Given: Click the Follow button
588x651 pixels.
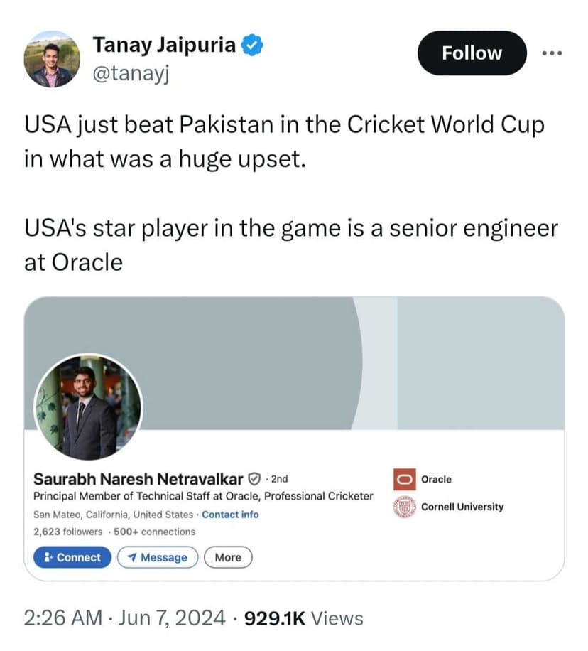Looking at the screenshot, I should pyautogui.click(x=472, y=53).
